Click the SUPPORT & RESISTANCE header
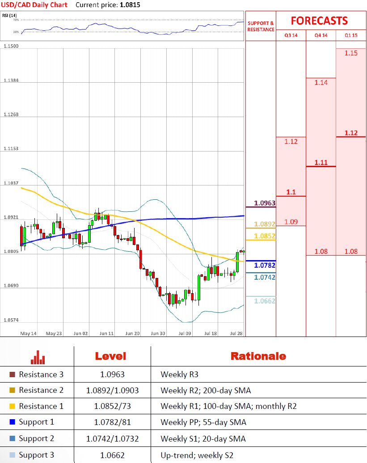Image resolution: width=367 pixels, height=463 pixels. [x=261, y=26]
